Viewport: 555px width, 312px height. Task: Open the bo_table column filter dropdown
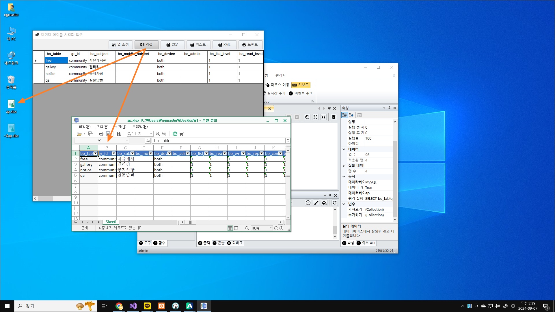coord(95,153)
